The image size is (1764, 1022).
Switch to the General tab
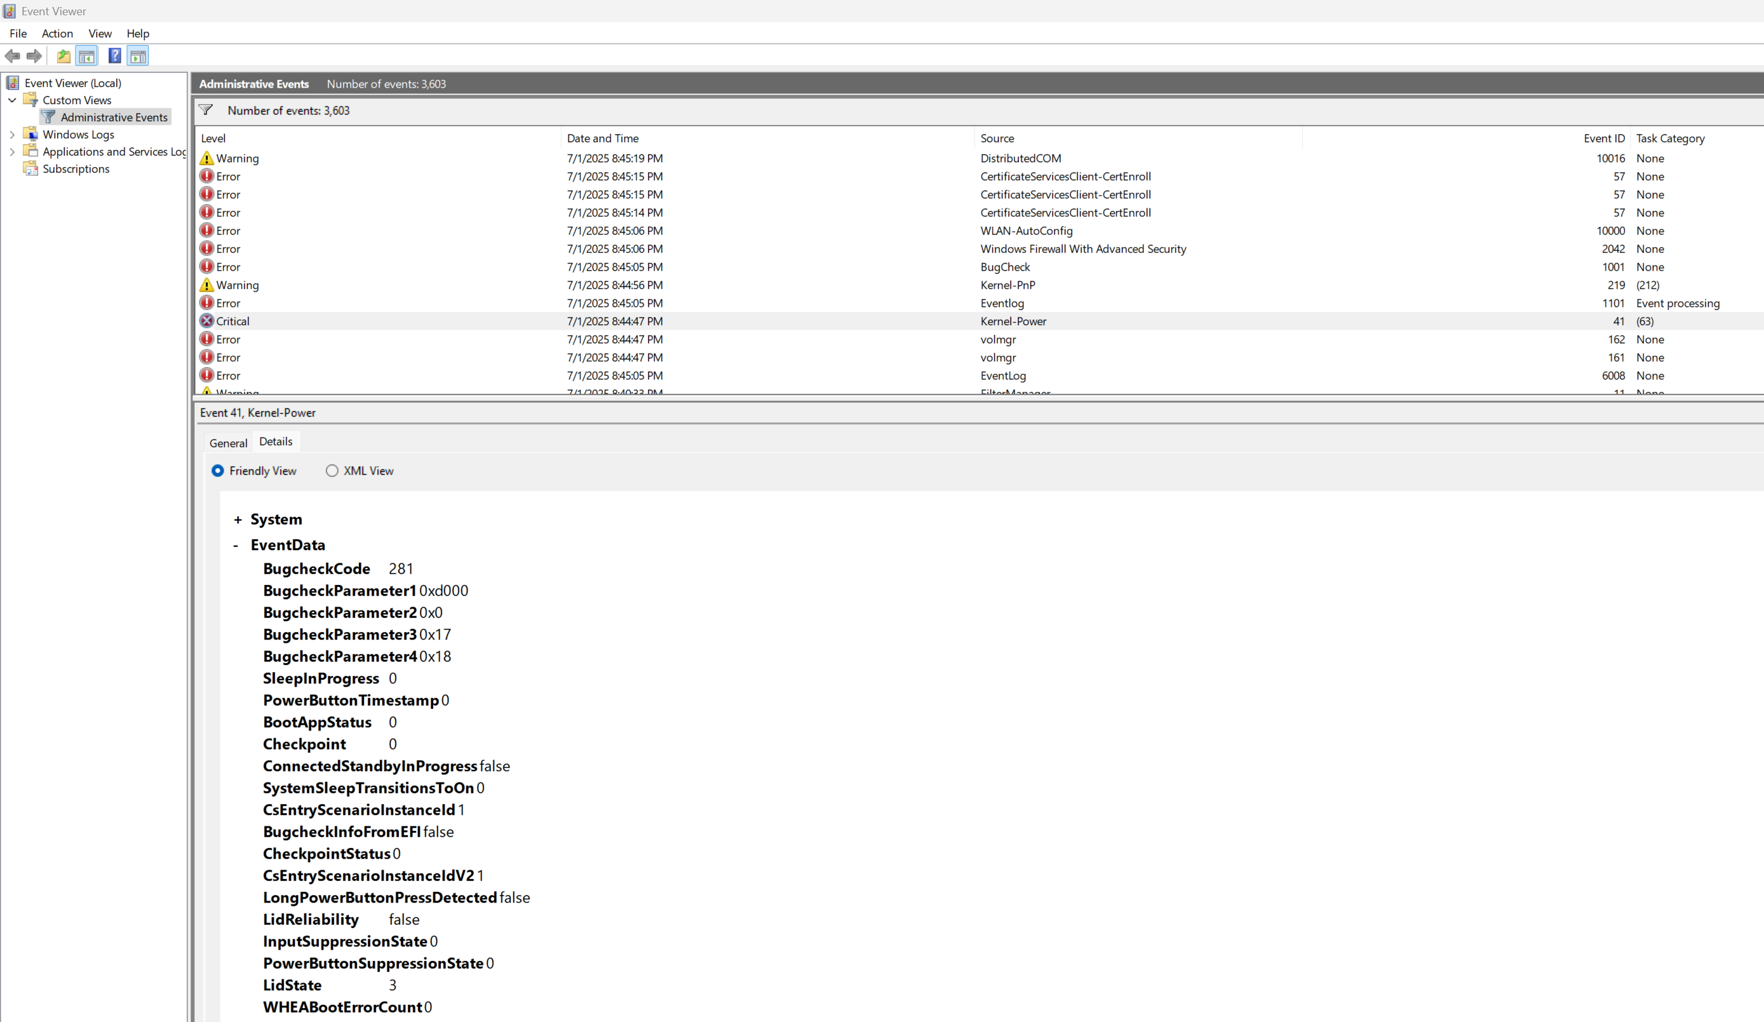click(x=228, y=442)
